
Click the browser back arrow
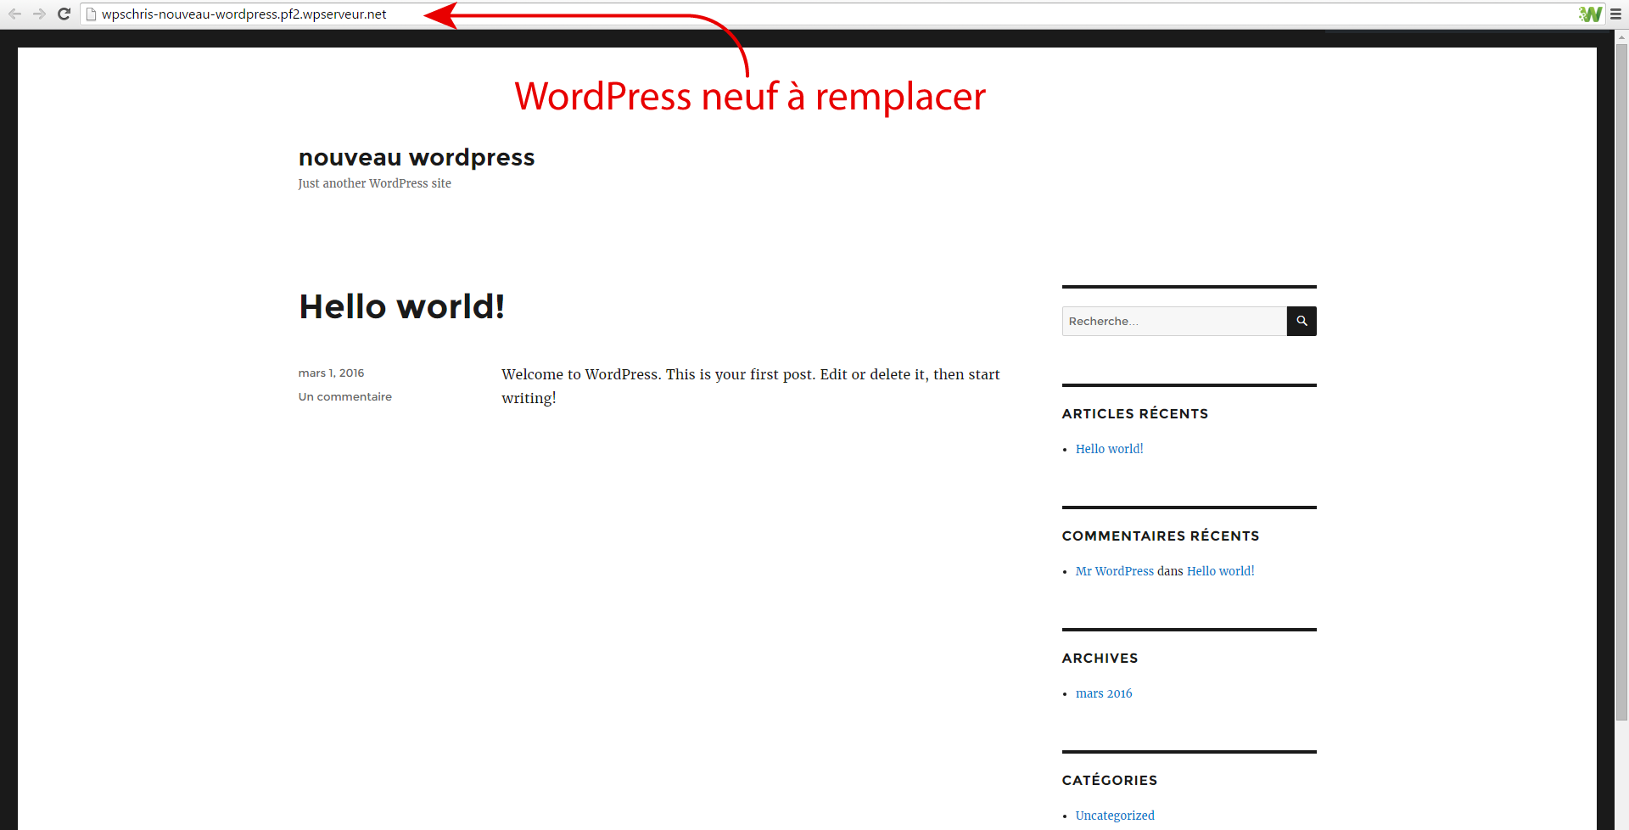(x=14, y=14)
